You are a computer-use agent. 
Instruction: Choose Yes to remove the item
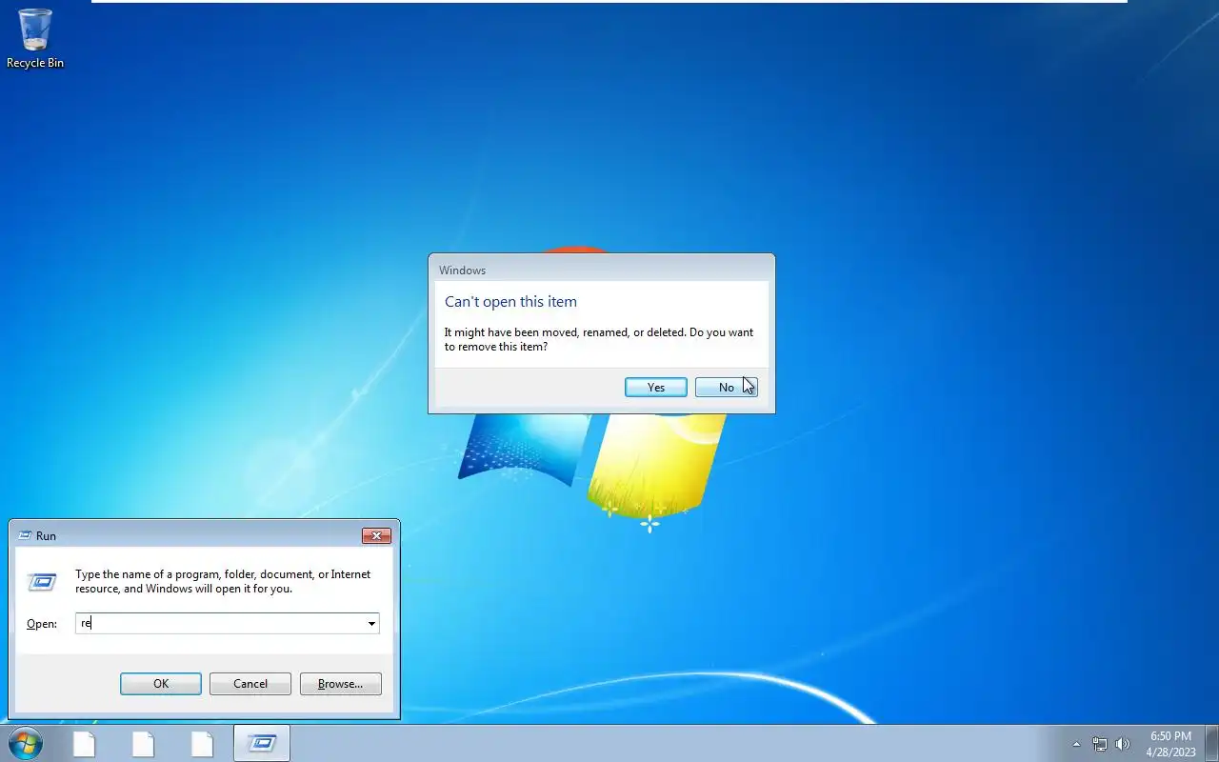tap(656, 387)
